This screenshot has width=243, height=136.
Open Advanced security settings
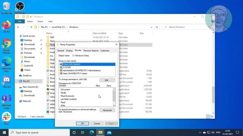[107, 110]
